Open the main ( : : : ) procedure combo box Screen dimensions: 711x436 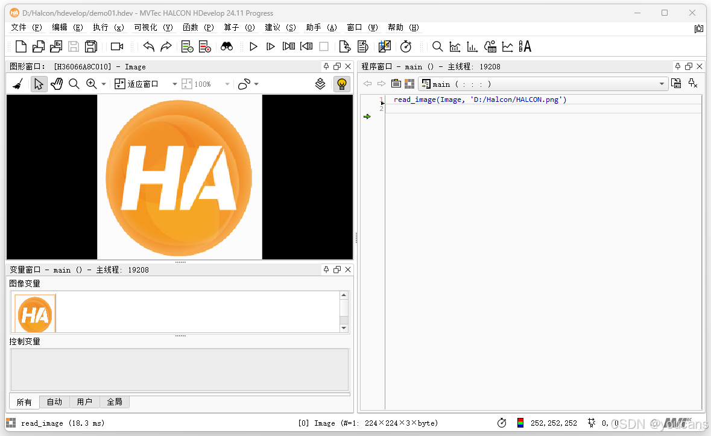pos(543,84)
